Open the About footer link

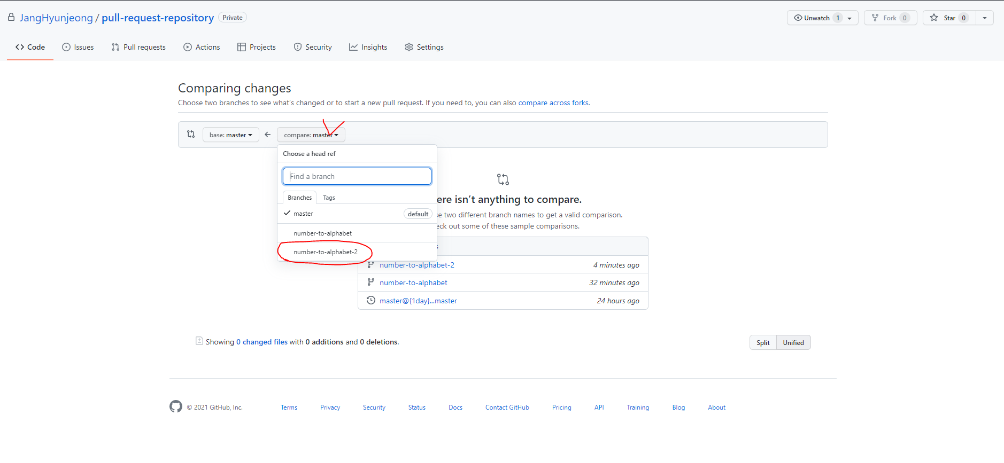pos(717,407)
